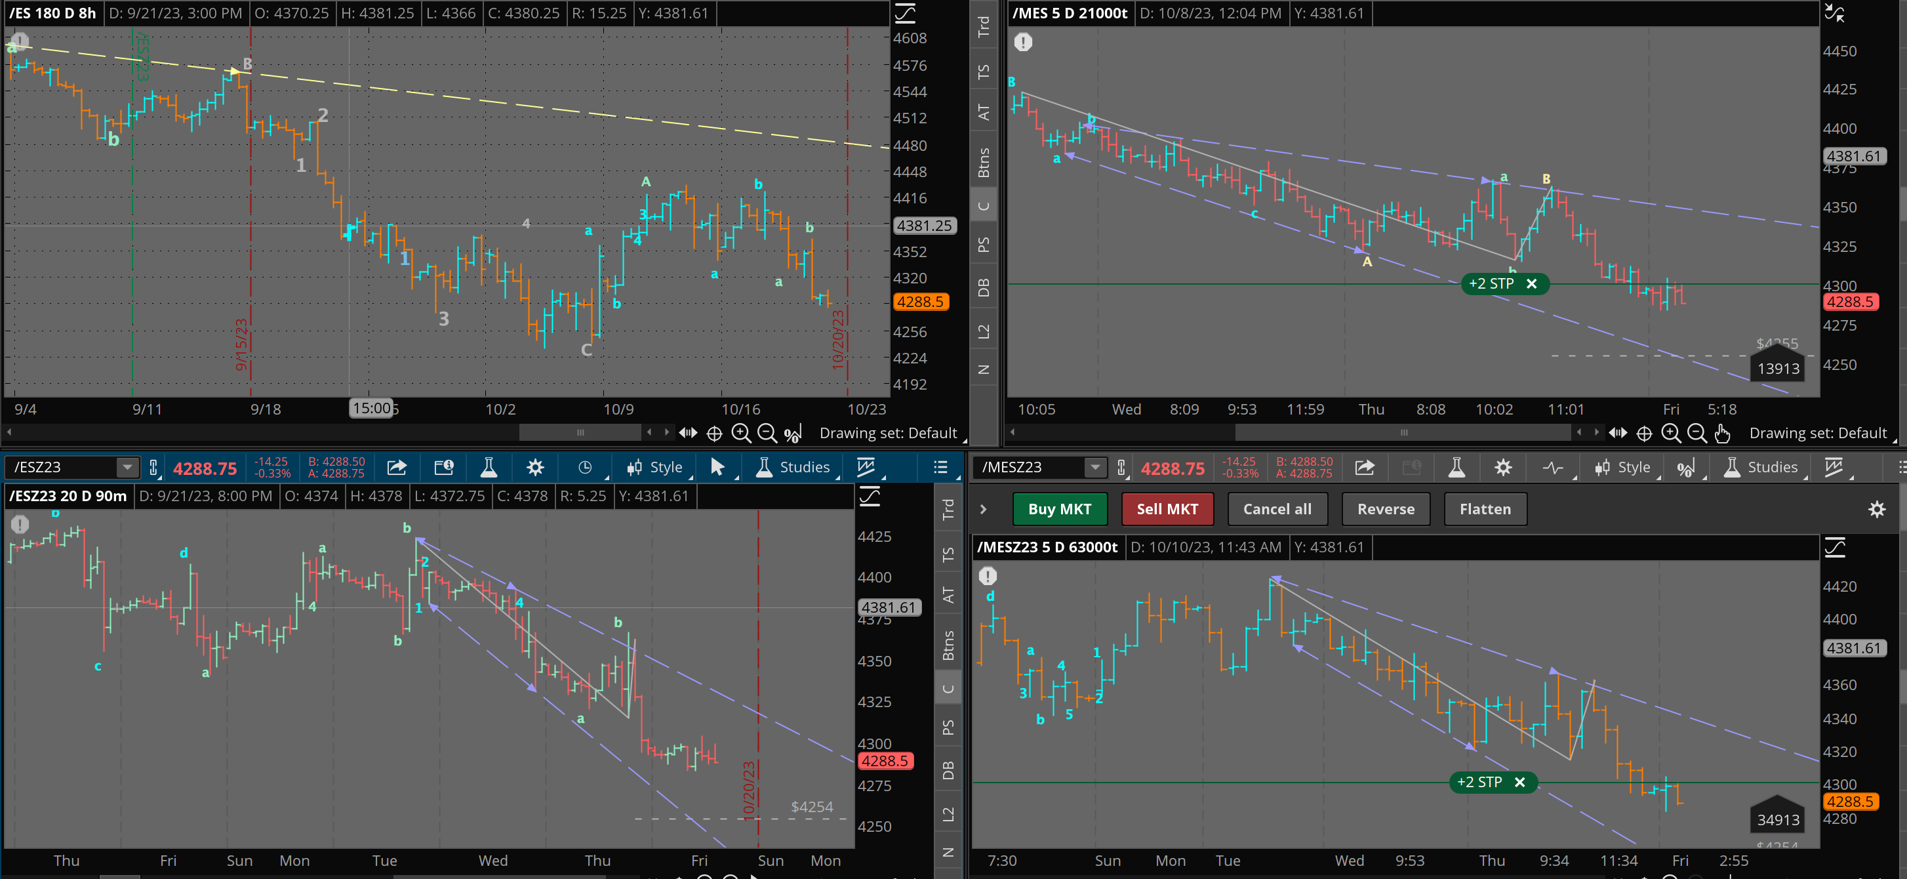Click the share icon beside the /ESZ23 quote

397,467
